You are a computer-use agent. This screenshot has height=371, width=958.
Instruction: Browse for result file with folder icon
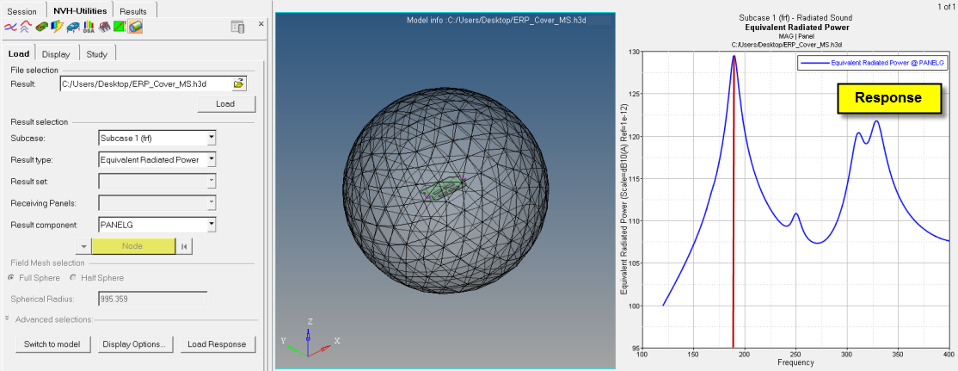click(239, 83)
